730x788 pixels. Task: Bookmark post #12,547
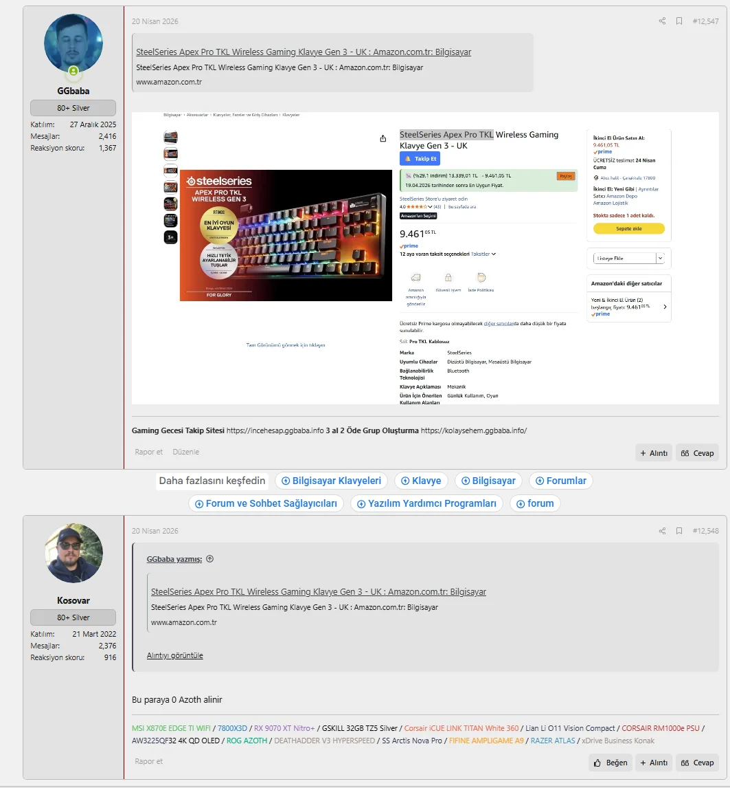[678, 21]
